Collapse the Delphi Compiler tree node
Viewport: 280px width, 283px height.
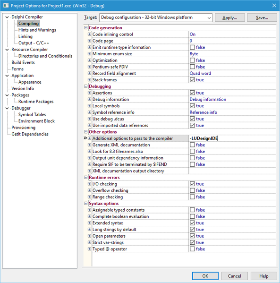7,17
